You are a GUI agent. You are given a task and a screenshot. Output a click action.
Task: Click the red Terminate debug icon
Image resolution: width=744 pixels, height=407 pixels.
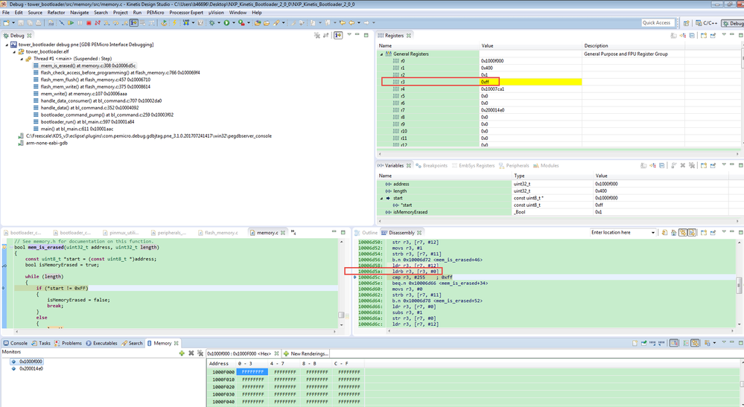pyautogui.click(x=89, y=23)
